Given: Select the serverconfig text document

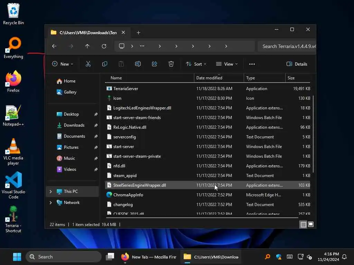Looking at the screenshot, I should (x=207, y=137).
